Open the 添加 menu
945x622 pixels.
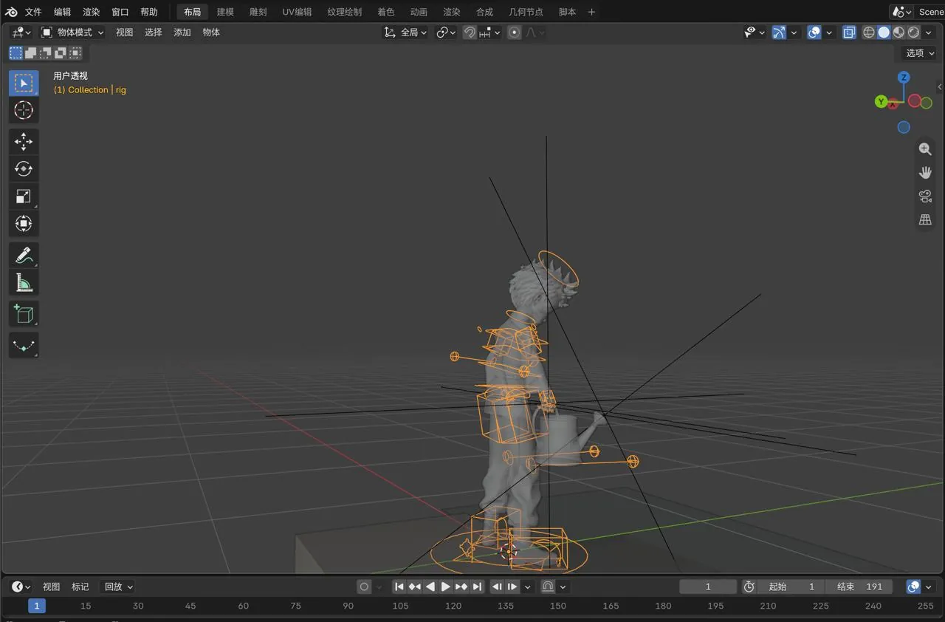click(182, 33)
